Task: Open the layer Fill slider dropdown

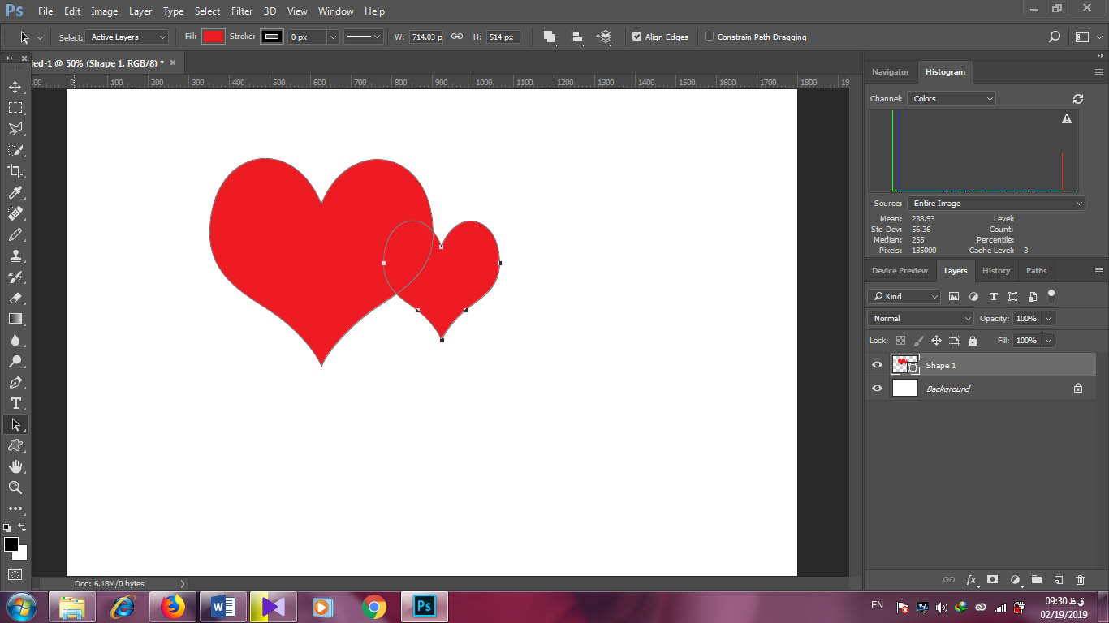Action: pyautogui.click(x=1048, y=341)
